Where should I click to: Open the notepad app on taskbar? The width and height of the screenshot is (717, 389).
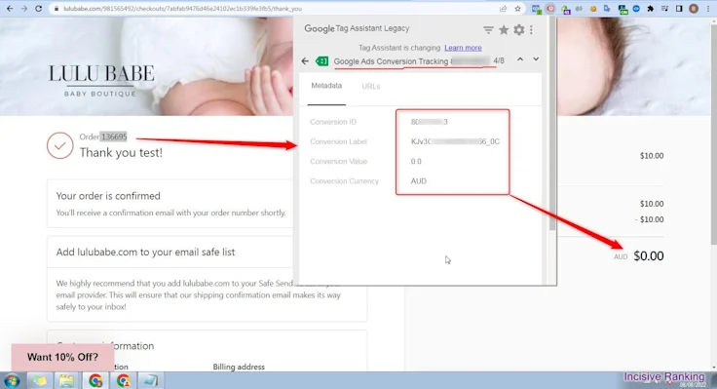point(151,381)
